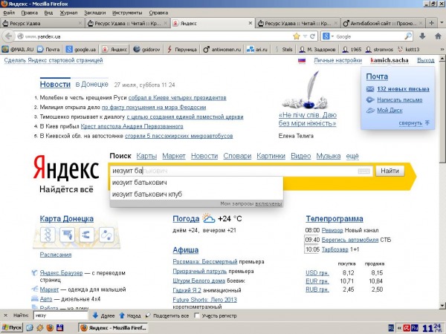This screenshot has width=446, height=334.
Task: Open the virtual keyboard icon in search field
Action: pos(363,171)
